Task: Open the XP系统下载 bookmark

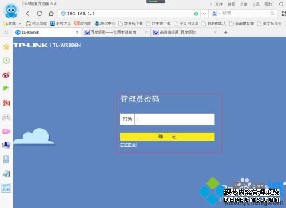Action: tap(131, 23)
